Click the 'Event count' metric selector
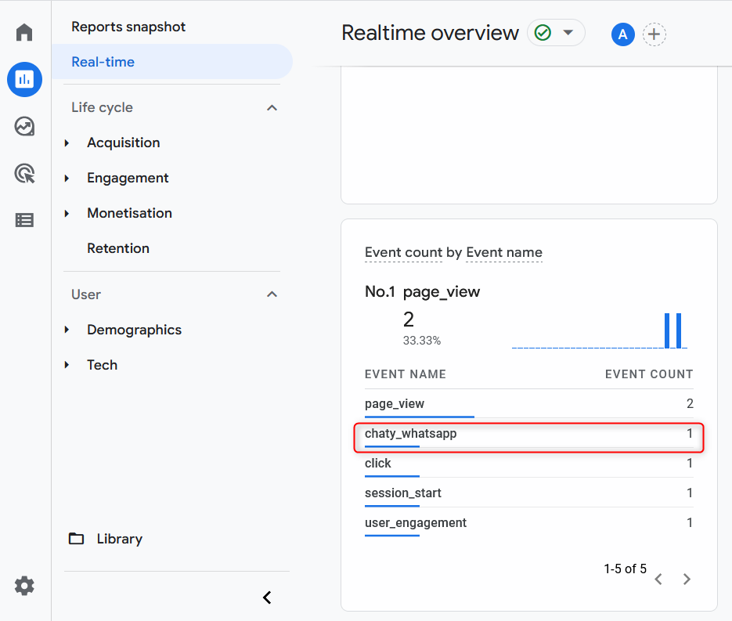This screenshot has width=732, height=621. coord(403,253)
